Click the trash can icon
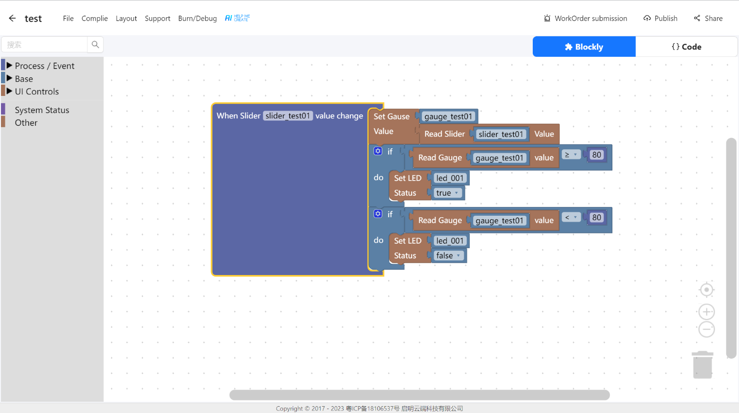 click(703, 365)
